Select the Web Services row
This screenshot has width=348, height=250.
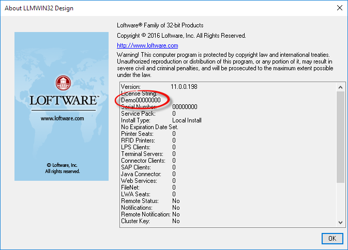click(148, 181)
